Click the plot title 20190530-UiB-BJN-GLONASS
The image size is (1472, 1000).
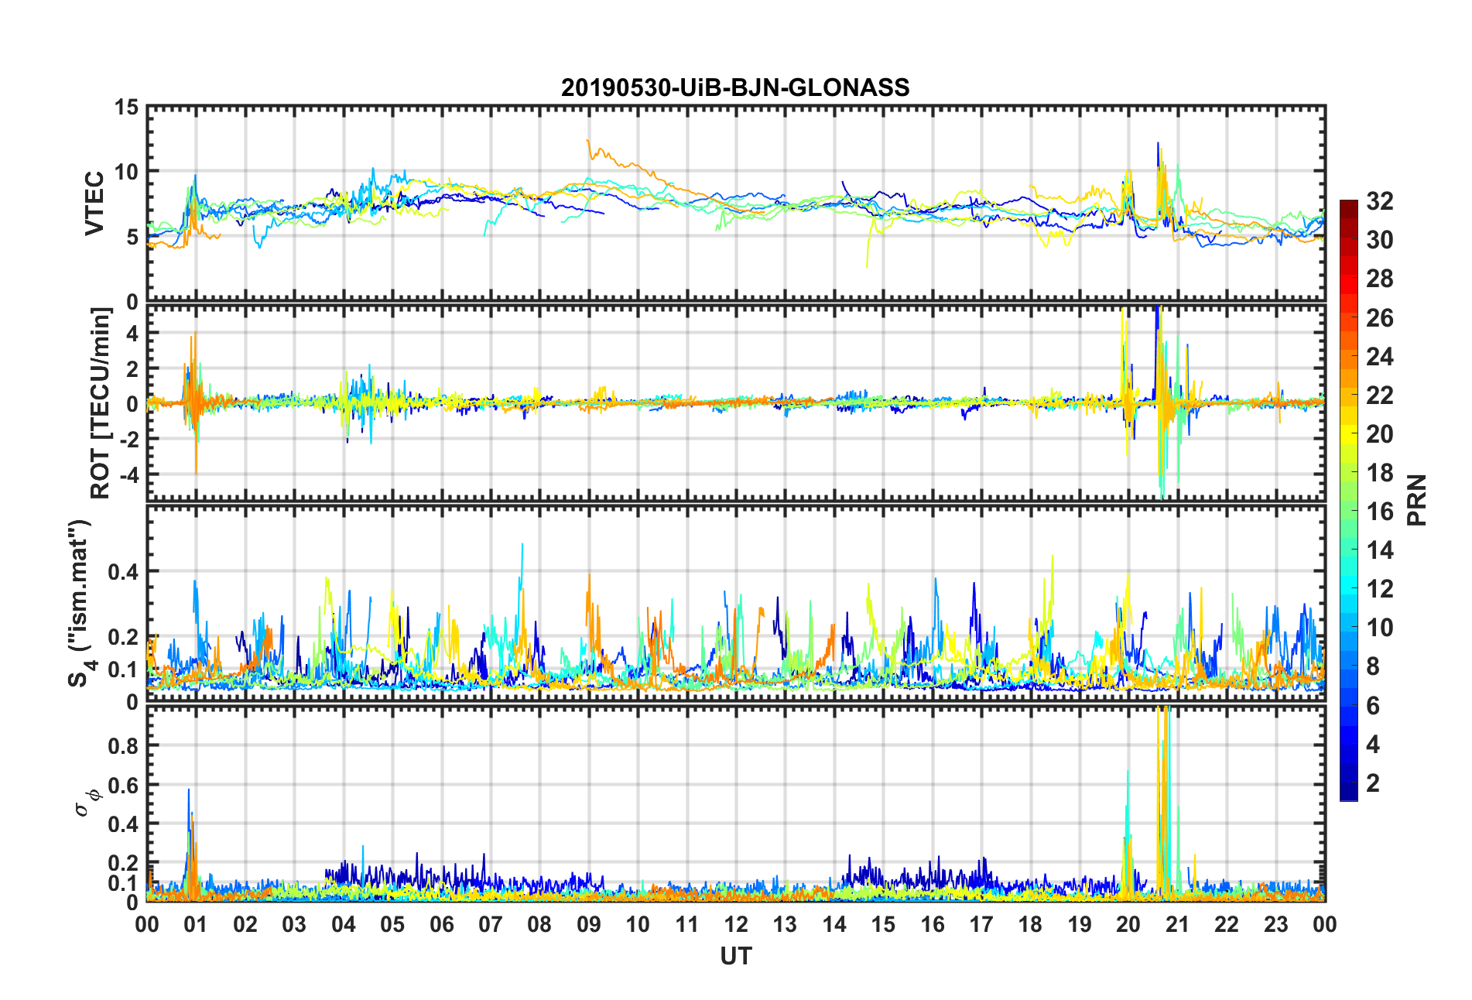pos(735,87)
